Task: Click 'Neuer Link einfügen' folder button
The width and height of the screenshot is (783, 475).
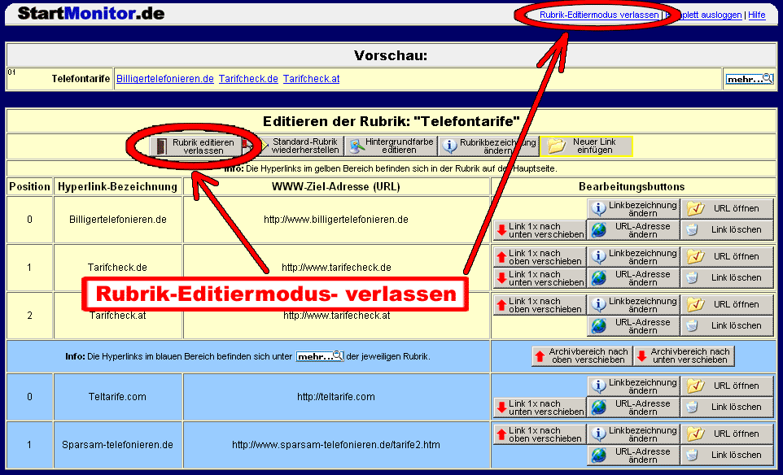Action: tap(586, 146)
